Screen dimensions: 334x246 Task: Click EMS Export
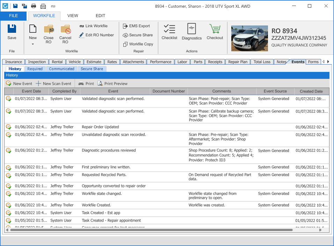pyautogui.click(x=136, y=26)
